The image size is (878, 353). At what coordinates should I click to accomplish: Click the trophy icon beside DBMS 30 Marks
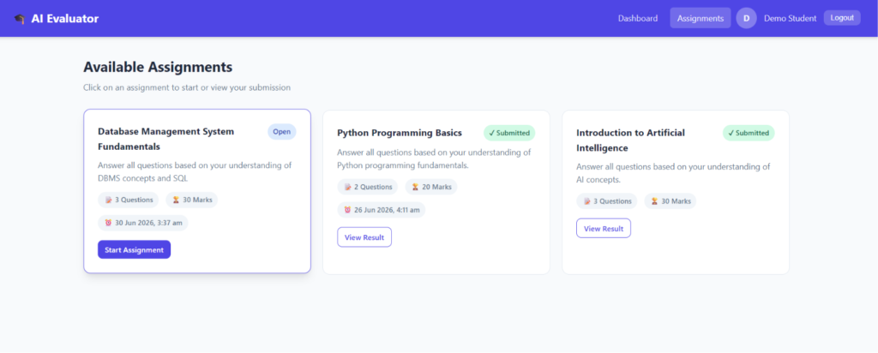[x=176, y=200]
